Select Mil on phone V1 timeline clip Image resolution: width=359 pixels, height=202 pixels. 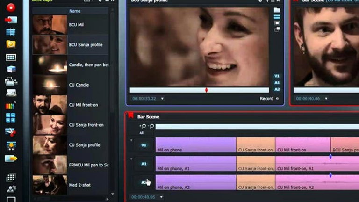[x=196, y=145]
